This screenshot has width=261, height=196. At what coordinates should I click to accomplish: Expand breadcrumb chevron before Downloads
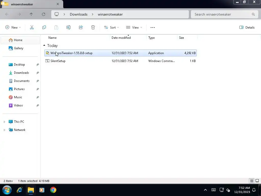click(x=64, y=14)
